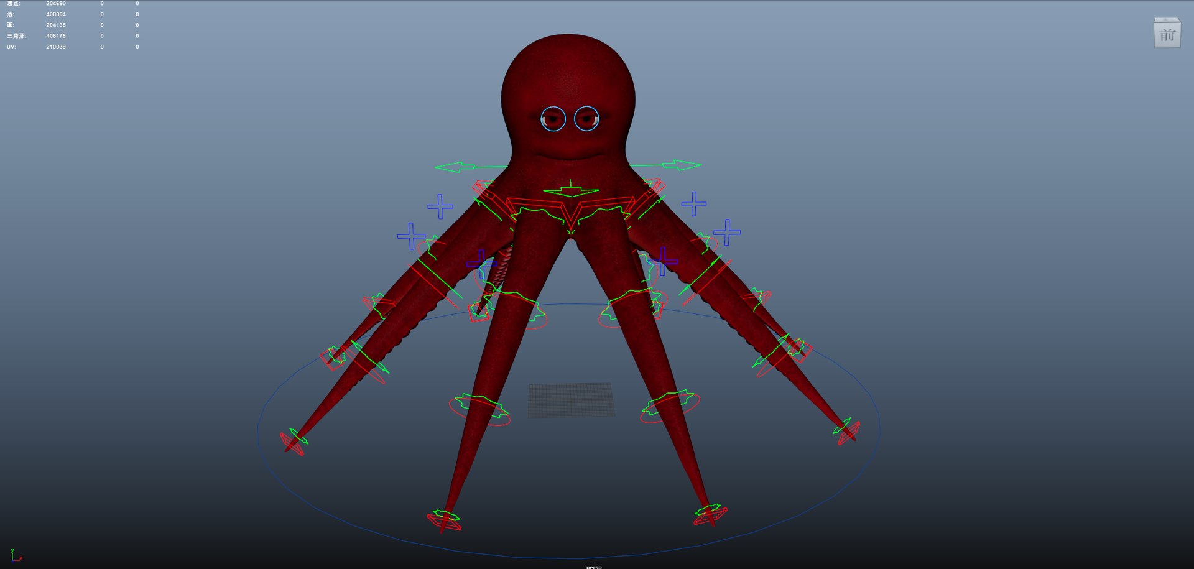Image resolution: width=1194 pixels, height=569 pixels.
Task: Click the vertex count value 204690
Action: [56, 4]
